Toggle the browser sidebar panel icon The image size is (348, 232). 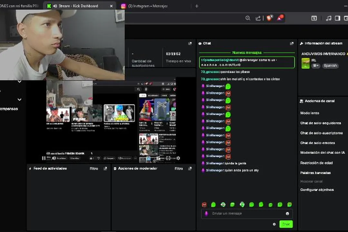[338, 18]
